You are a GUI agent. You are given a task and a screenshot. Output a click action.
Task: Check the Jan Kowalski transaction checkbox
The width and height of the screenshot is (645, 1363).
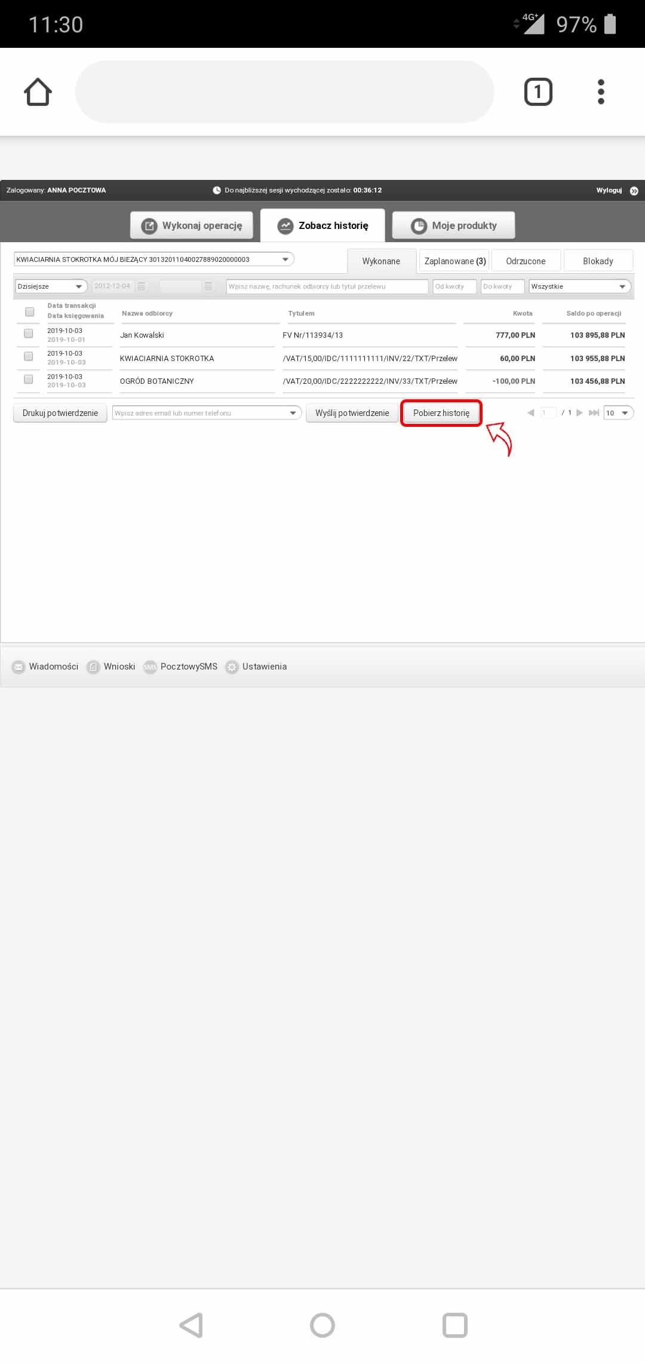[28, 333]
